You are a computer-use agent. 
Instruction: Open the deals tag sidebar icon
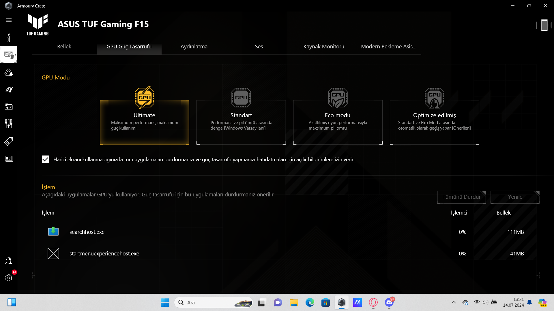(9, 141)
